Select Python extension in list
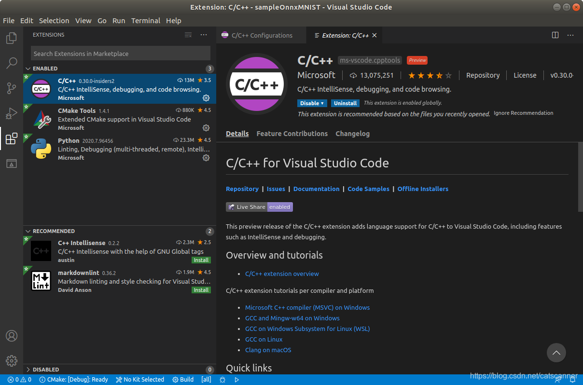The image size is (583, 385). click(119, 149)
